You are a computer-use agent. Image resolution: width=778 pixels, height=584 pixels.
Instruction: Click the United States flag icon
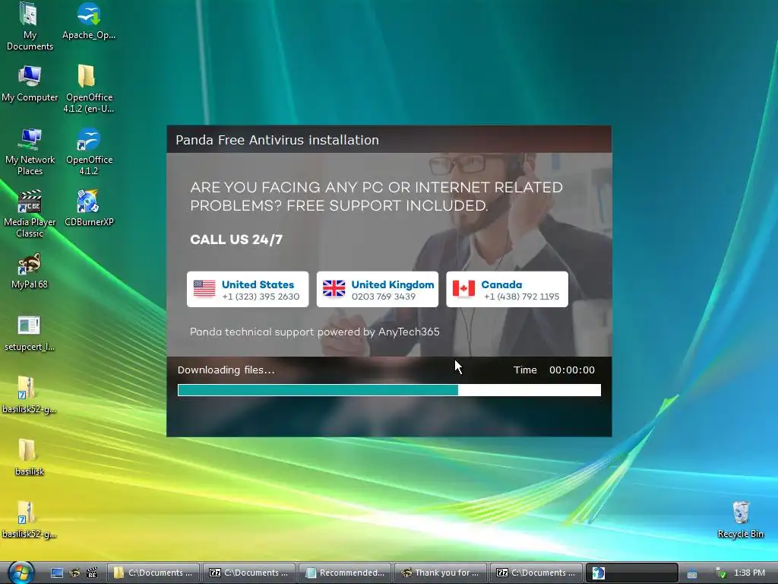tap(204, 288)
